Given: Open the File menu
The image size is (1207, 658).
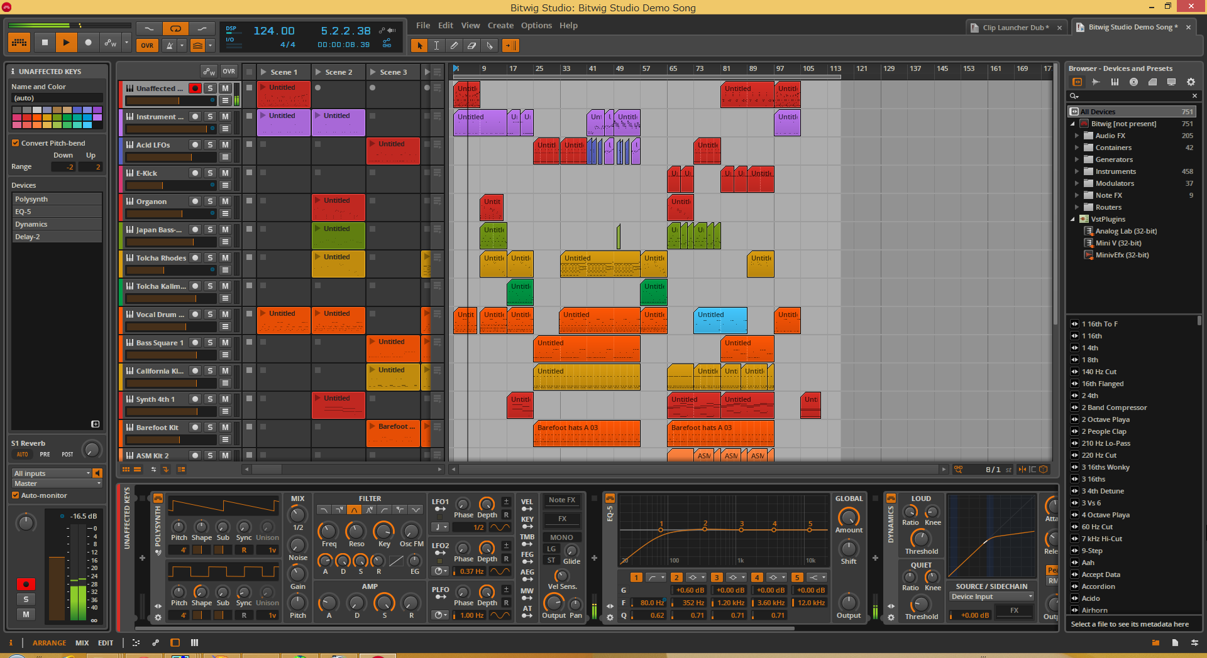Looking at the screenshot, I should [423, 26].
